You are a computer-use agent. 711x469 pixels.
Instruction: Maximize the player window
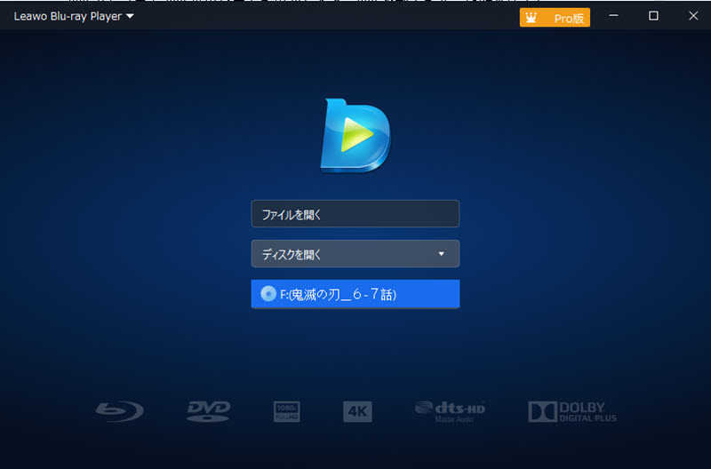[x=653, y=16]
